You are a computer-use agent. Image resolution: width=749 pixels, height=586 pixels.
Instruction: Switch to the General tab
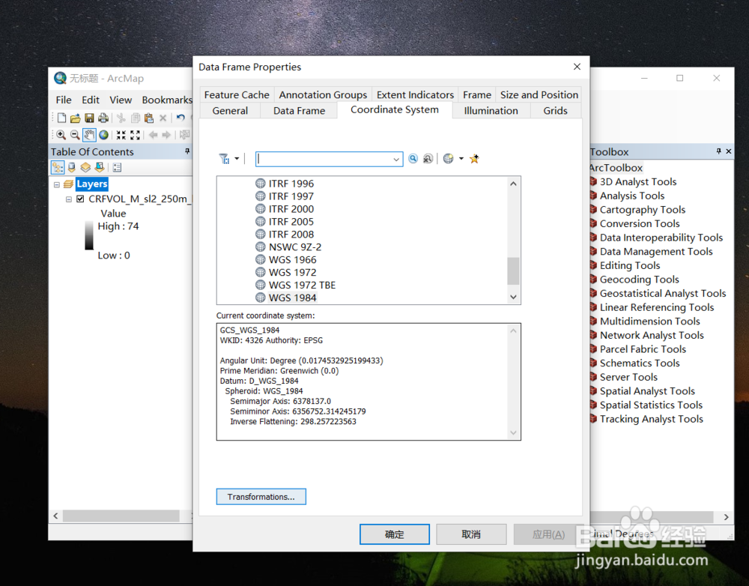230,111
